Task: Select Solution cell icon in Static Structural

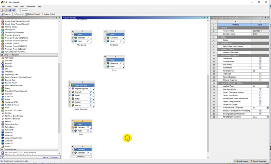Action: (x=73, y=102)
